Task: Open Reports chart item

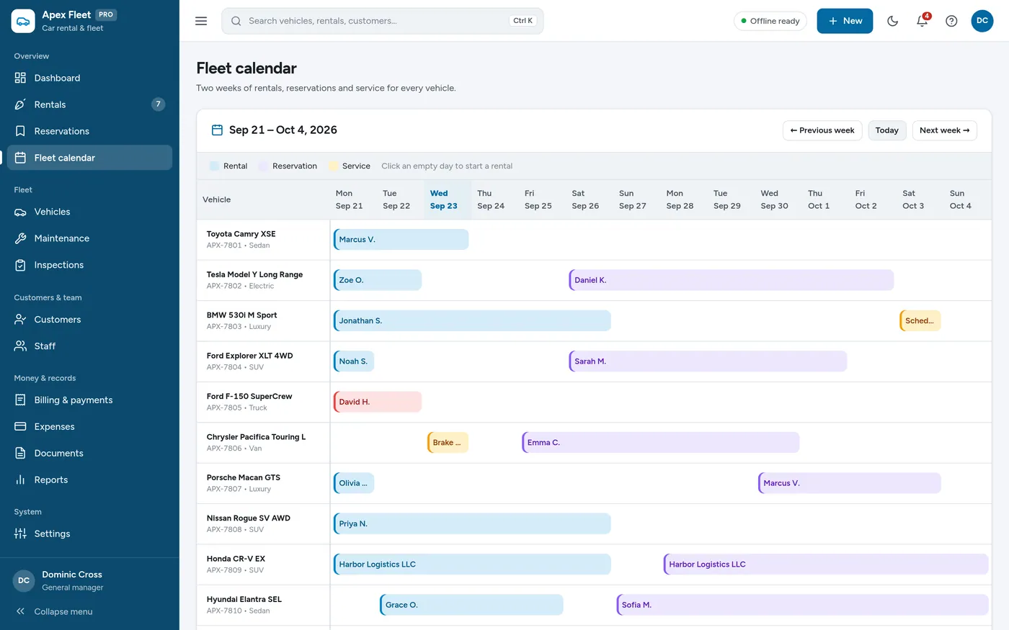Action: [x=89, y=480]
